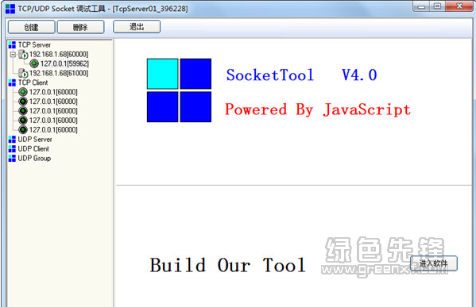Select the 192.168.1.68[60000] server icon
Image resolution: width=476 pixels, height=307 pixels.
(23, 55)
